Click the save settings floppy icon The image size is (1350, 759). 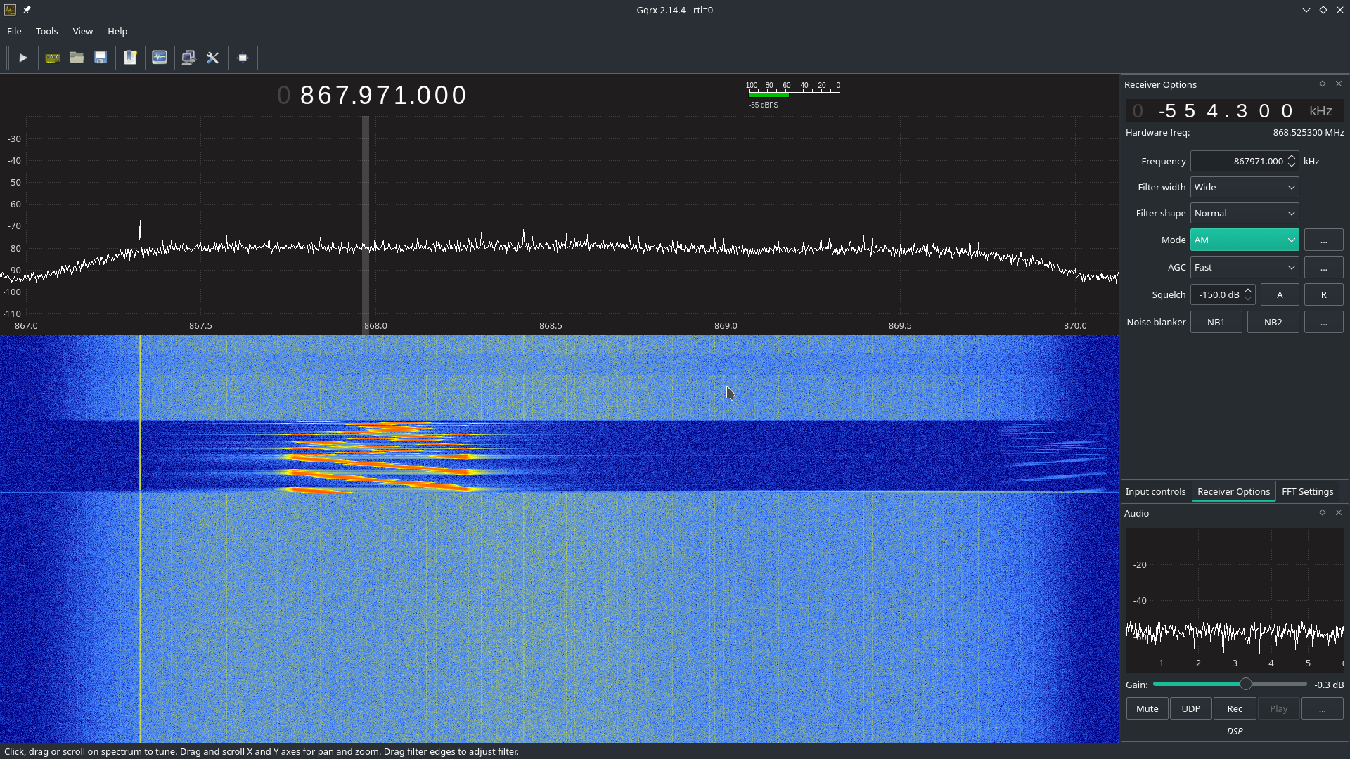101,58
